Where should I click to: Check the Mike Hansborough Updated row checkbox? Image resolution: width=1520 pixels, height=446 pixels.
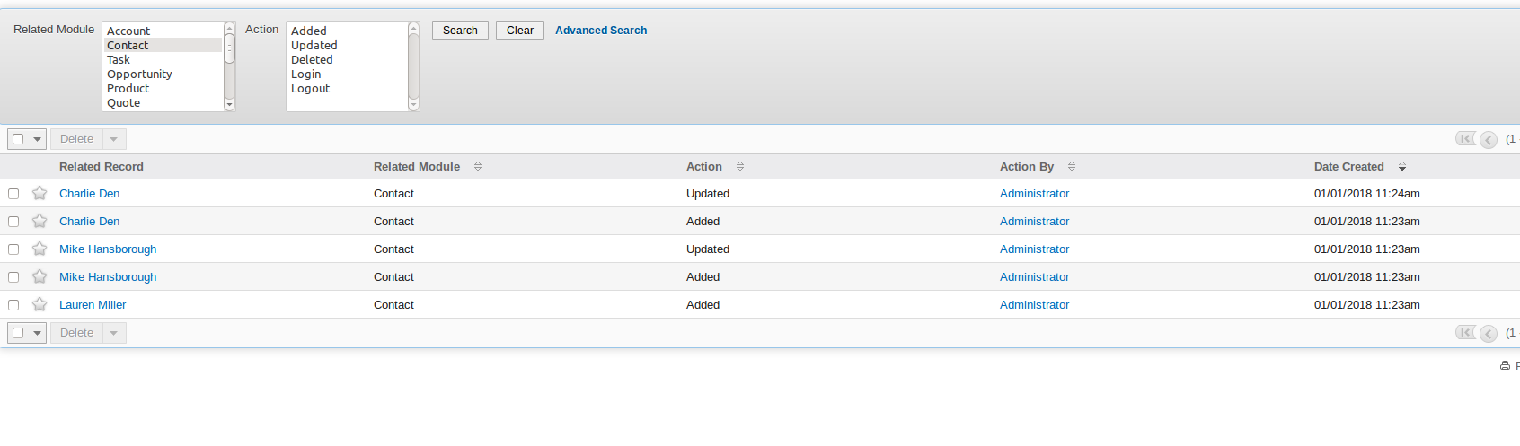13,249
